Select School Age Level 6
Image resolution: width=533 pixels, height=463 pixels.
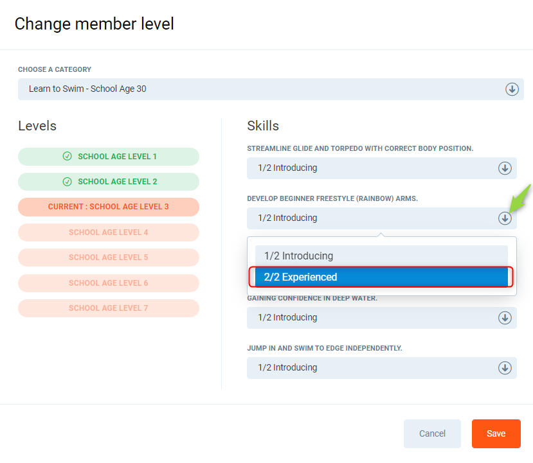click(x=109, y=283)
